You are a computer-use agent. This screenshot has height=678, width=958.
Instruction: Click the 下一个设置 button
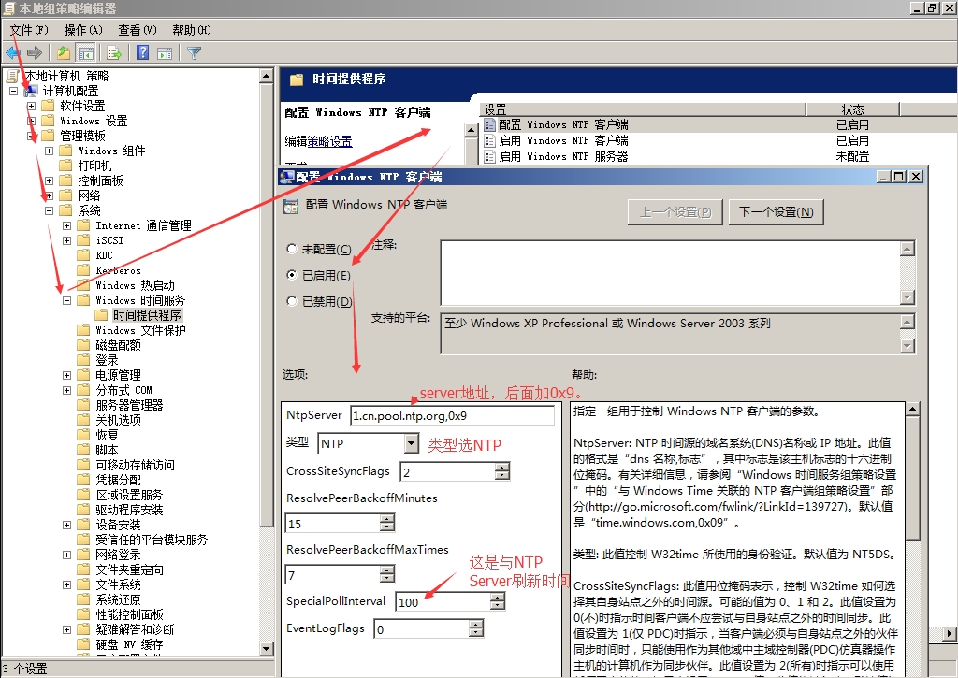(776, 212)
